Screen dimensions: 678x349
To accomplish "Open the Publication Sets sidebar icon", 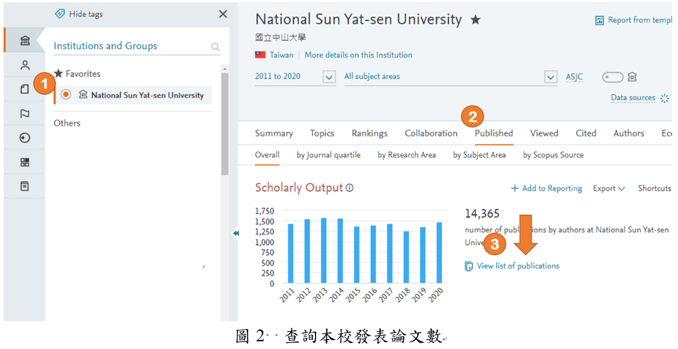I will [25, 89].
